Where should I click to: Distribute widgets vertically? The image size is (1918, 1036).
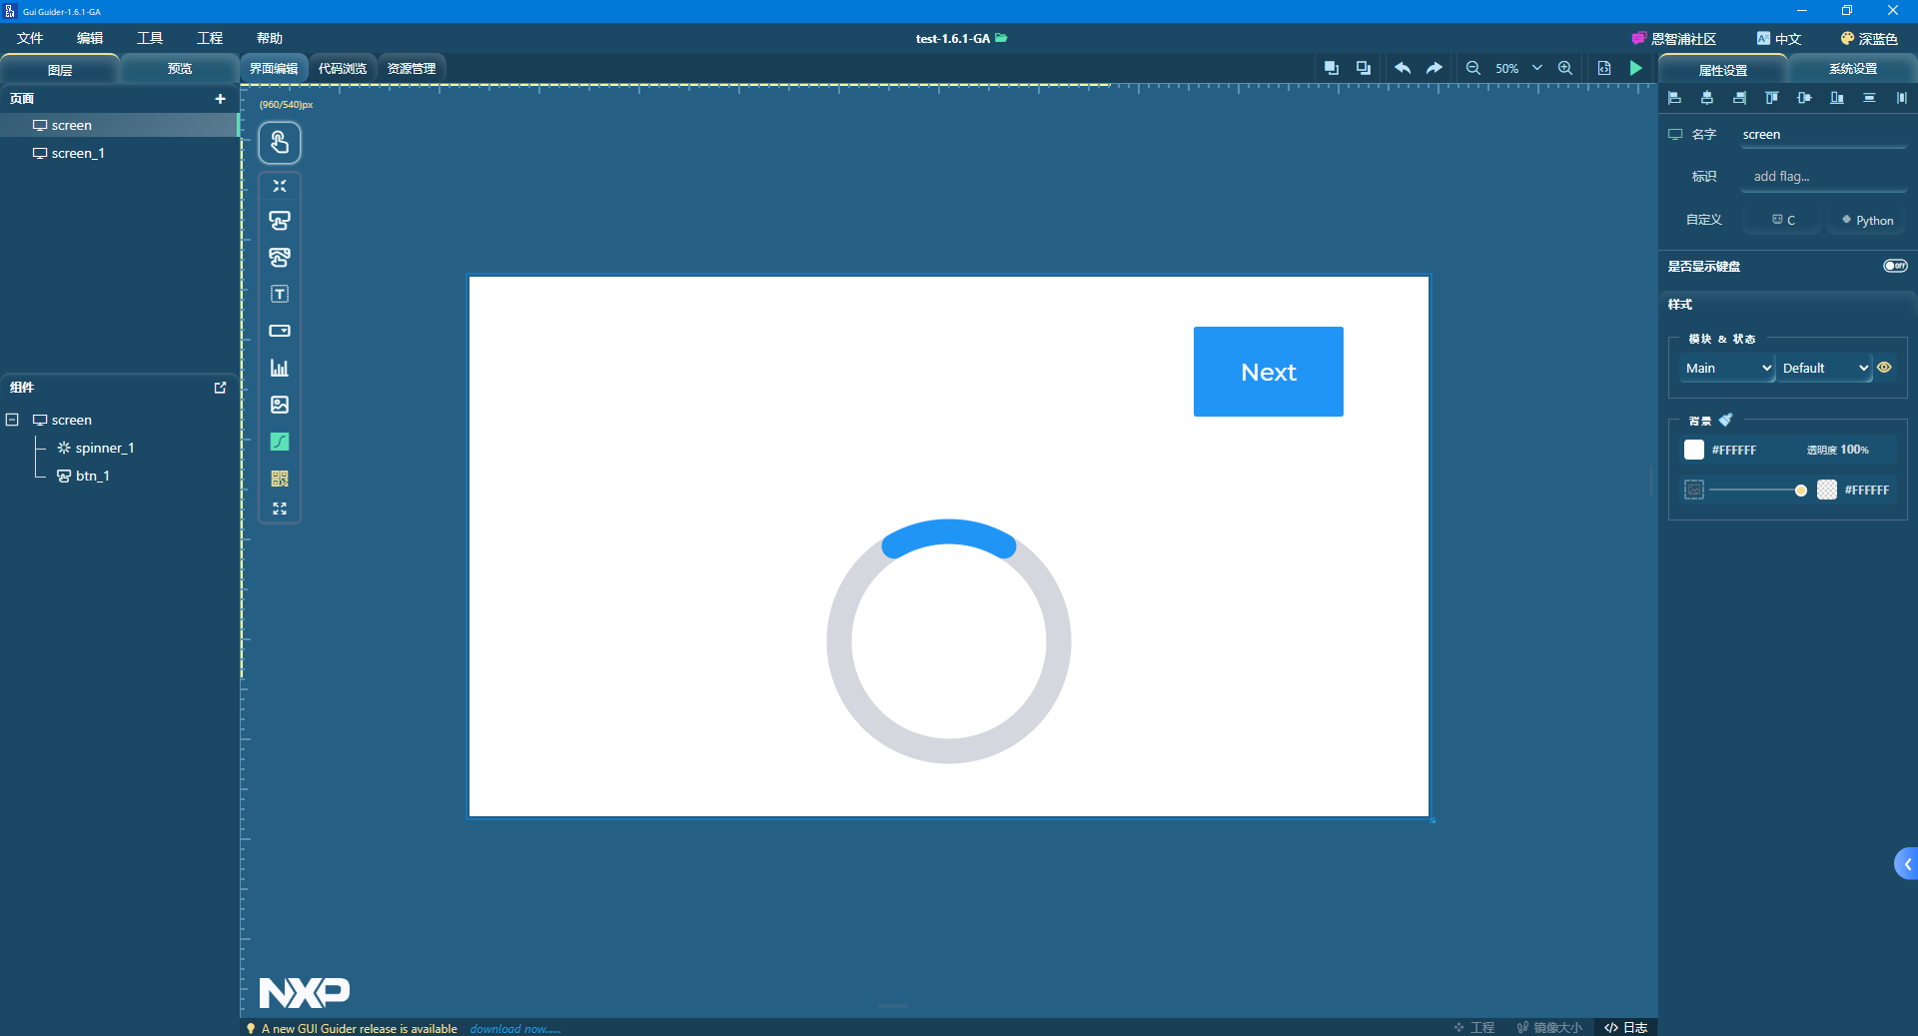coord(1869,98)
